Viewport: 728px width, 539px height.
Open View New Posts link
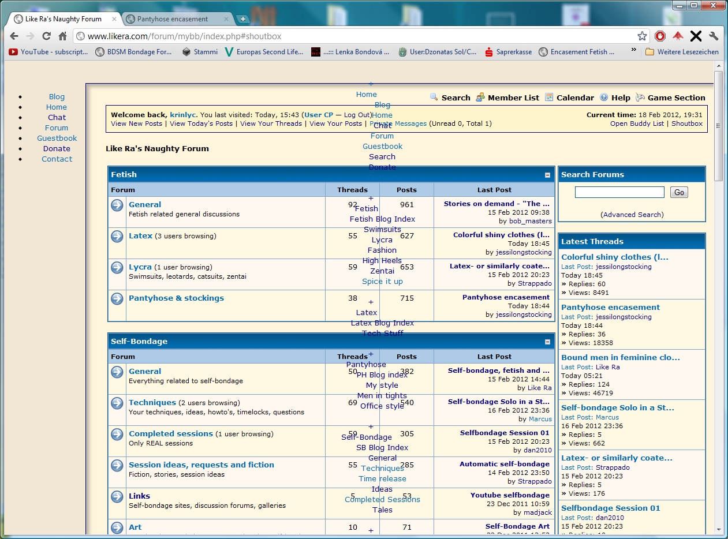tap(137, 123)
